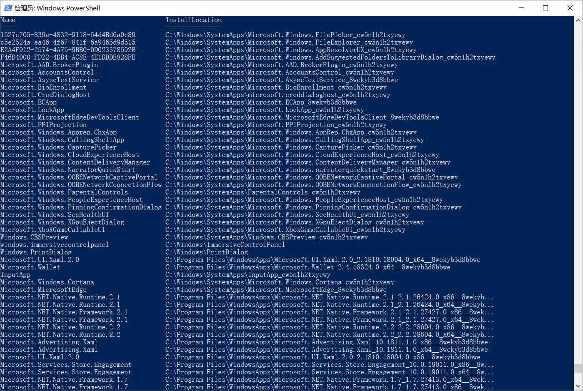The height and width of the screenshot is (391, 583).
Task: Click the Microsoft.AAD.BrokerPlugin name entry
Action: click(49, 65)
